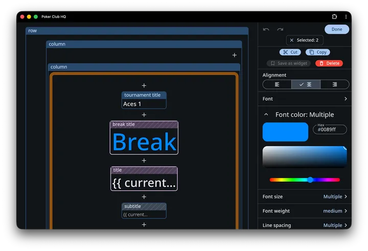Click the Aces 1 text

pos(132,104)
